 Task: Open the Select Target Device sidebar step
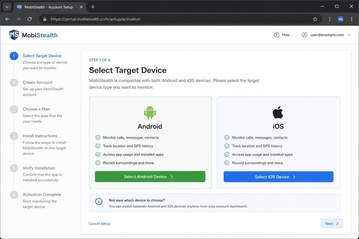pos(42,56)
